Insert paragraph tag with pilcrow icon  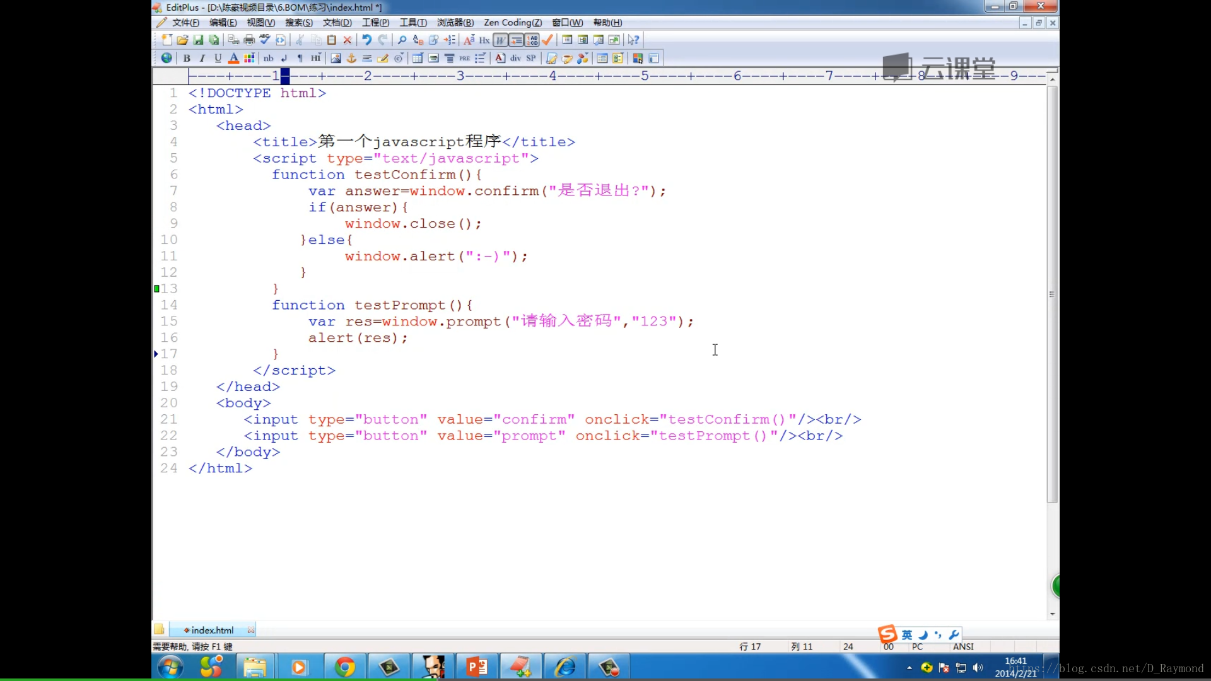[300, 58]
